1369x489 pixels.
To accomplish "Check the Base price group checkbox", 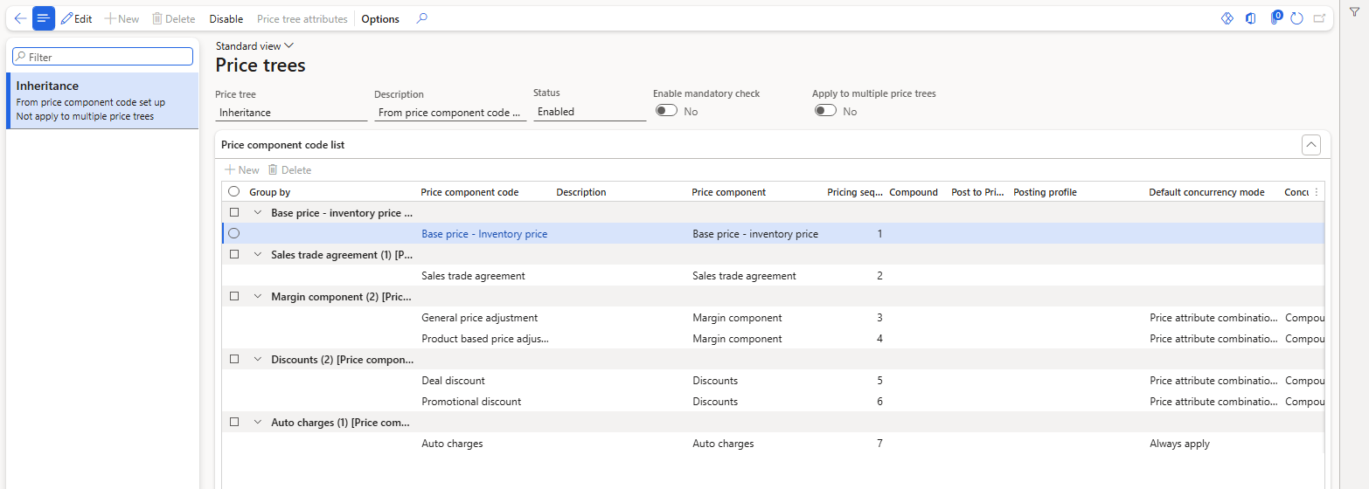I will 234,212.
